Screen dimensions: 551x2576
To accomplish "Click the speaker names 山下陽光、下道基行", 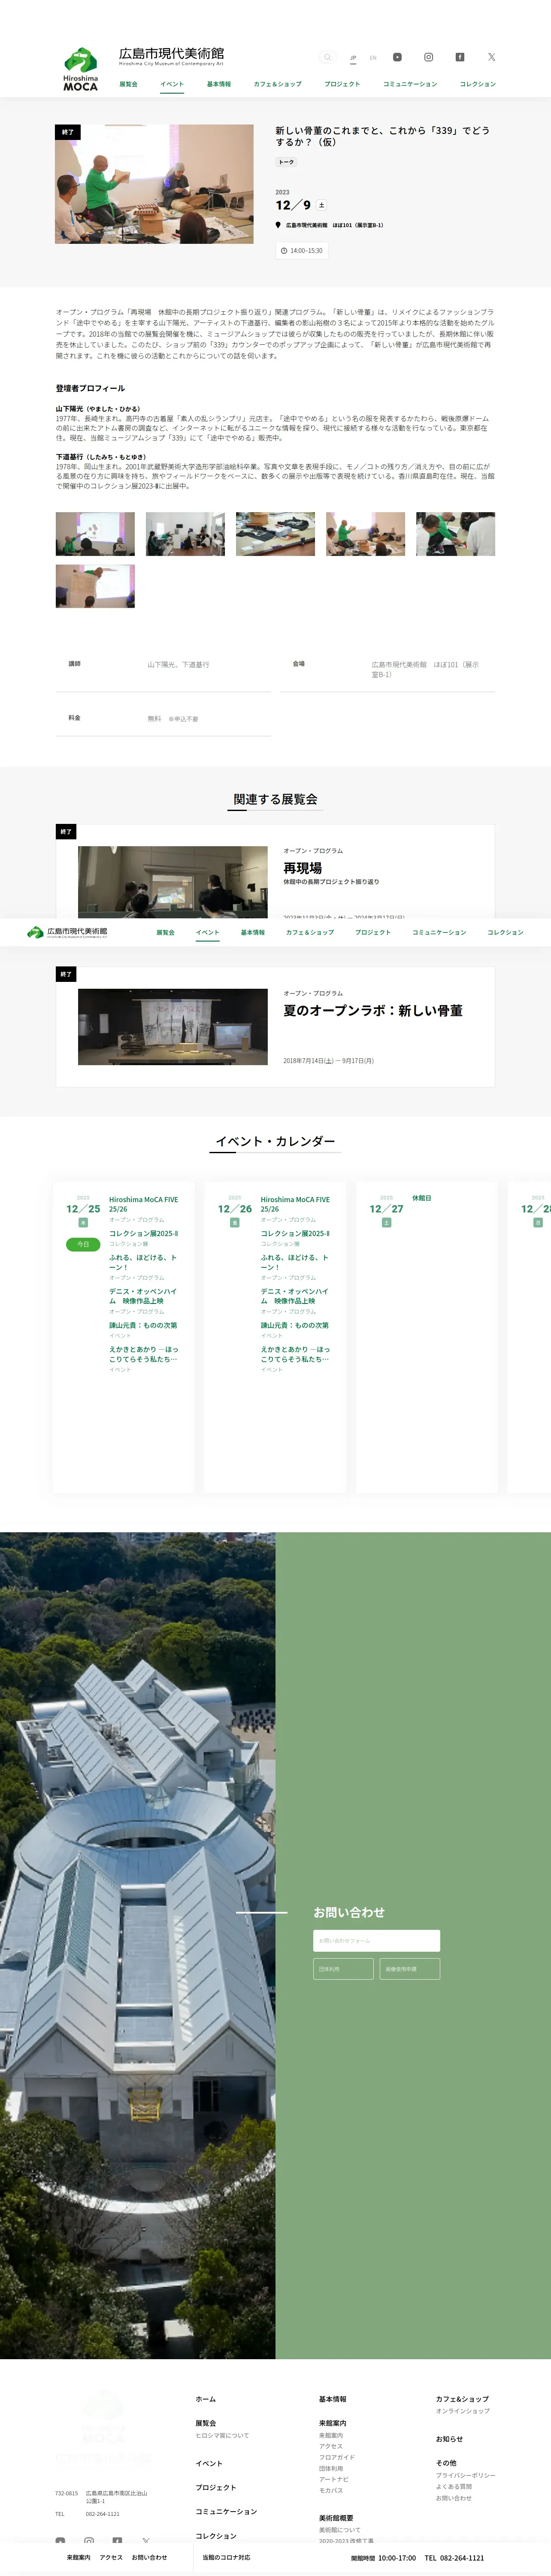I will coord(178,664).
